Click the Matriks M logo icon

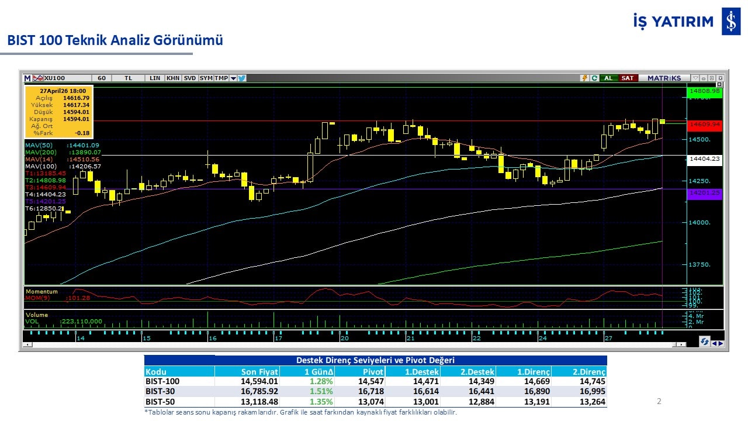click(x=27, y=78)
